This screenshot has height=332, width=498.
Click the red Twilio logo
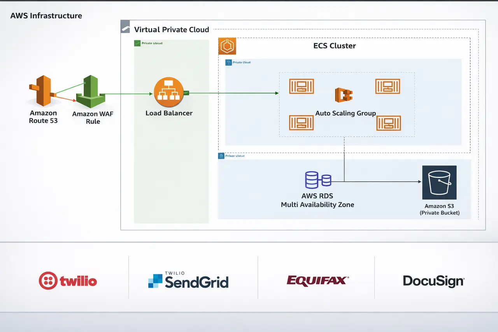(x=68, y=281)
